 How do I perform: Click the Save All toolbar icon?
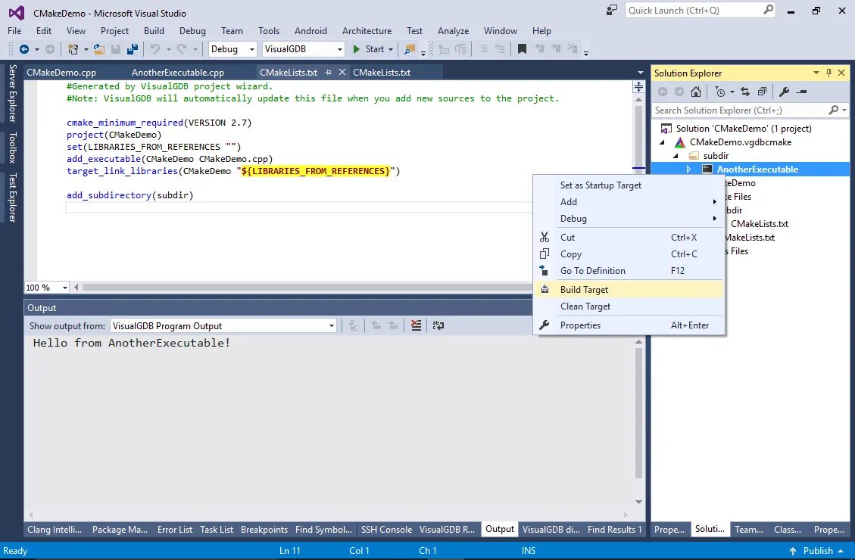click(132, 49)
